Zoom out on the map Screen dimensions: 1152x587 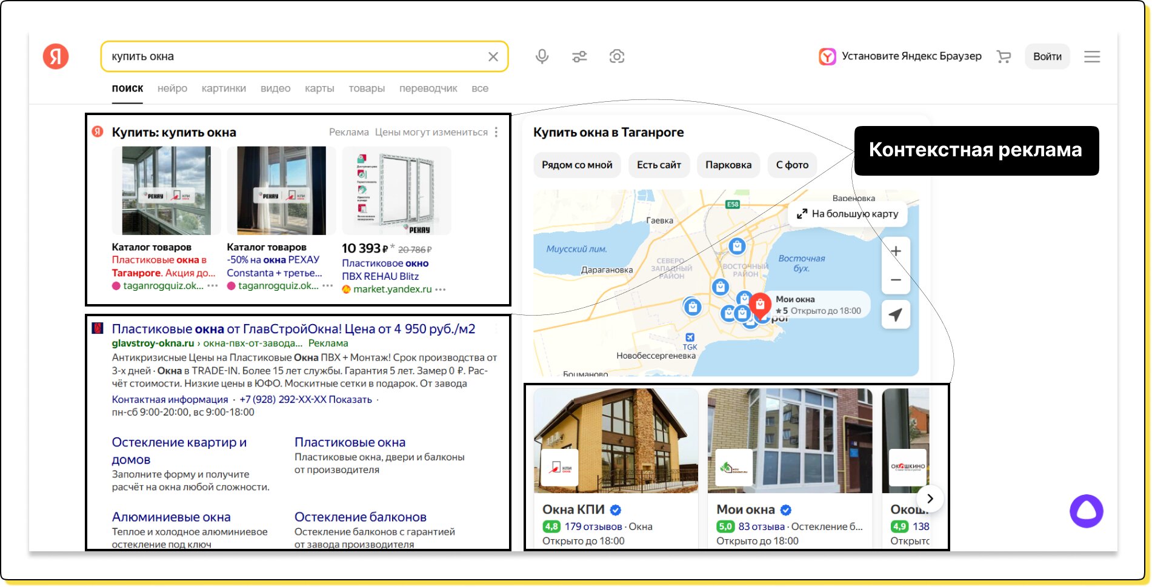pyautogui.click(x=896, y=280)
